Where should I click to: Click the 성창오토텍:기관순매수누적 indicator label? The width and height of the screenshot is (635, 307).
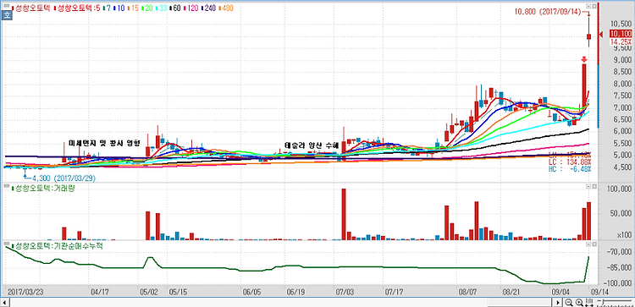click(56, 245)
